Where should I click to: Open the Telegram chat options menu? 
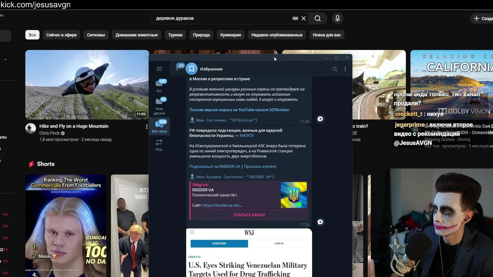345,69
